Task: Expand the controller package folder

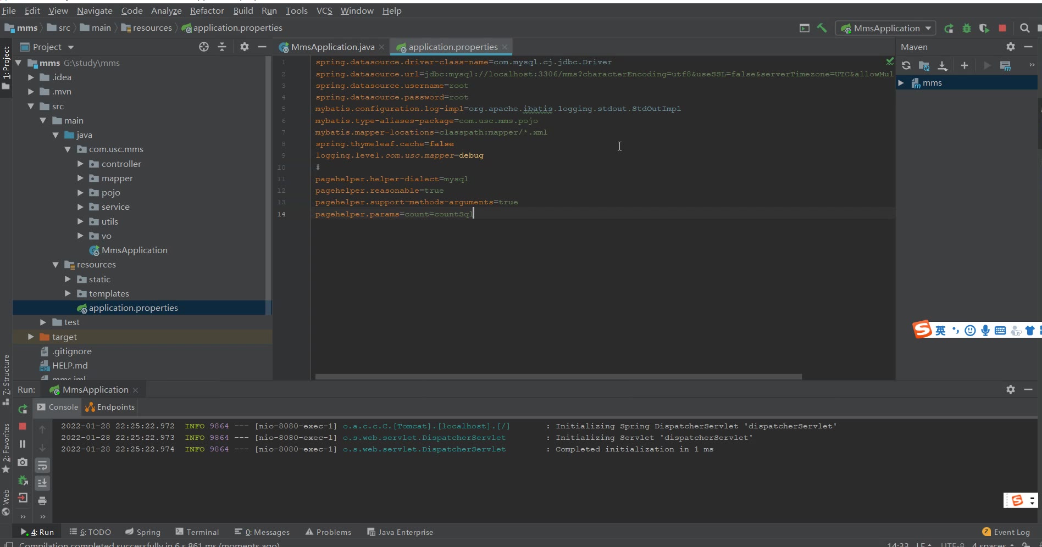Action: 80,164
